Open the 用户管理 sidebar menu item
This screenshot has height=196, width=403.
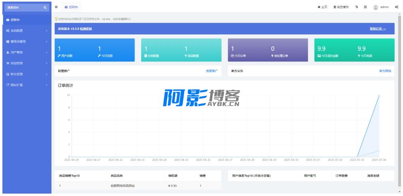click(x=27, y=52)
